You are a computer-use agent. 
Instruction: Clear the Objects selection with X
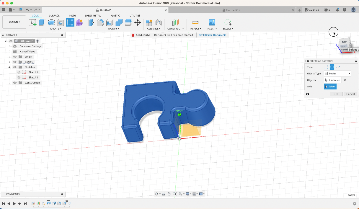point(345,80)
